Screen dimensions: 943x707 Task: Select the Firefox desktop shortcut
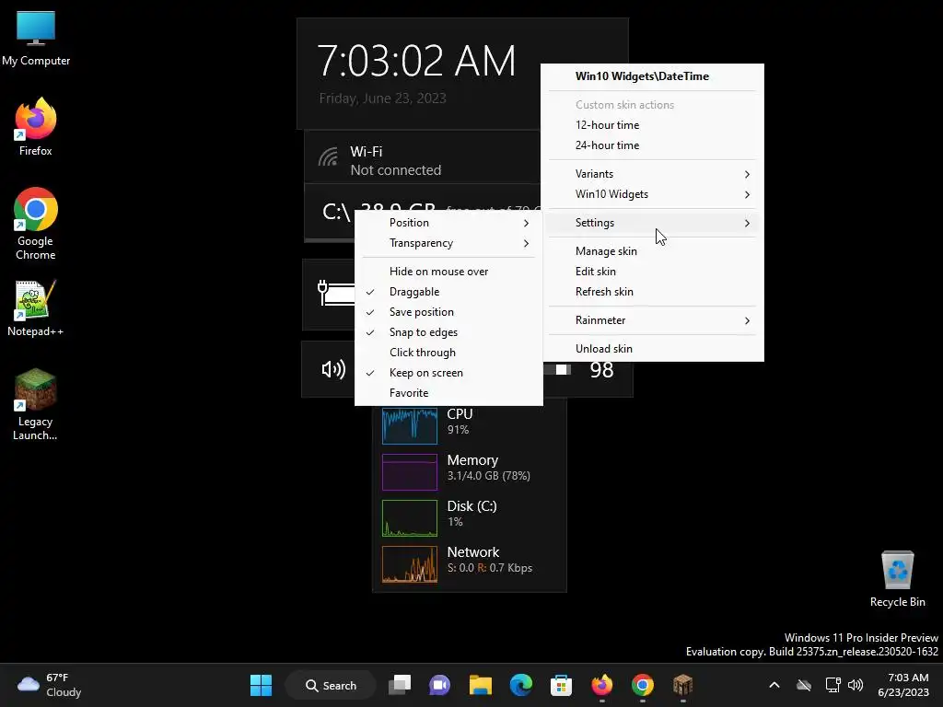[36, 127]
